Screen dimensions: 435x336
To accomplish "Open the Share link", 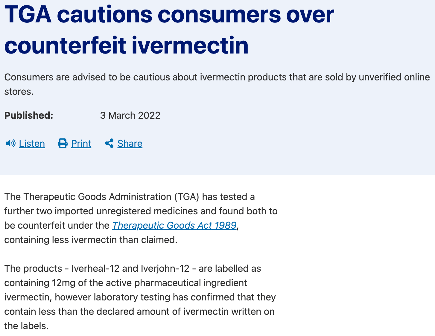I will 130,143.
